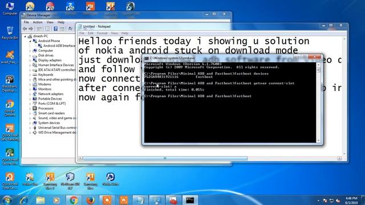Click the Command Prompt taskbar button
Image resolution: width=365 pixels, height=205 pixels.
coord(190,200)
